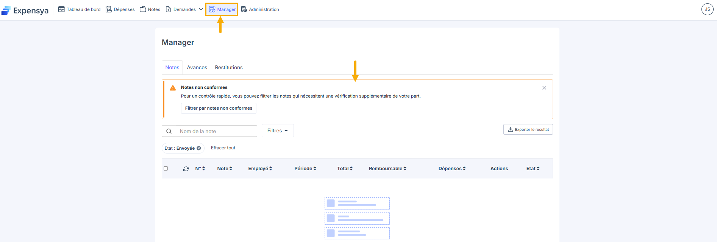Expand the Demandes dropdown menu
Screen dimensions: 717x242
click(x=184, y=9)
